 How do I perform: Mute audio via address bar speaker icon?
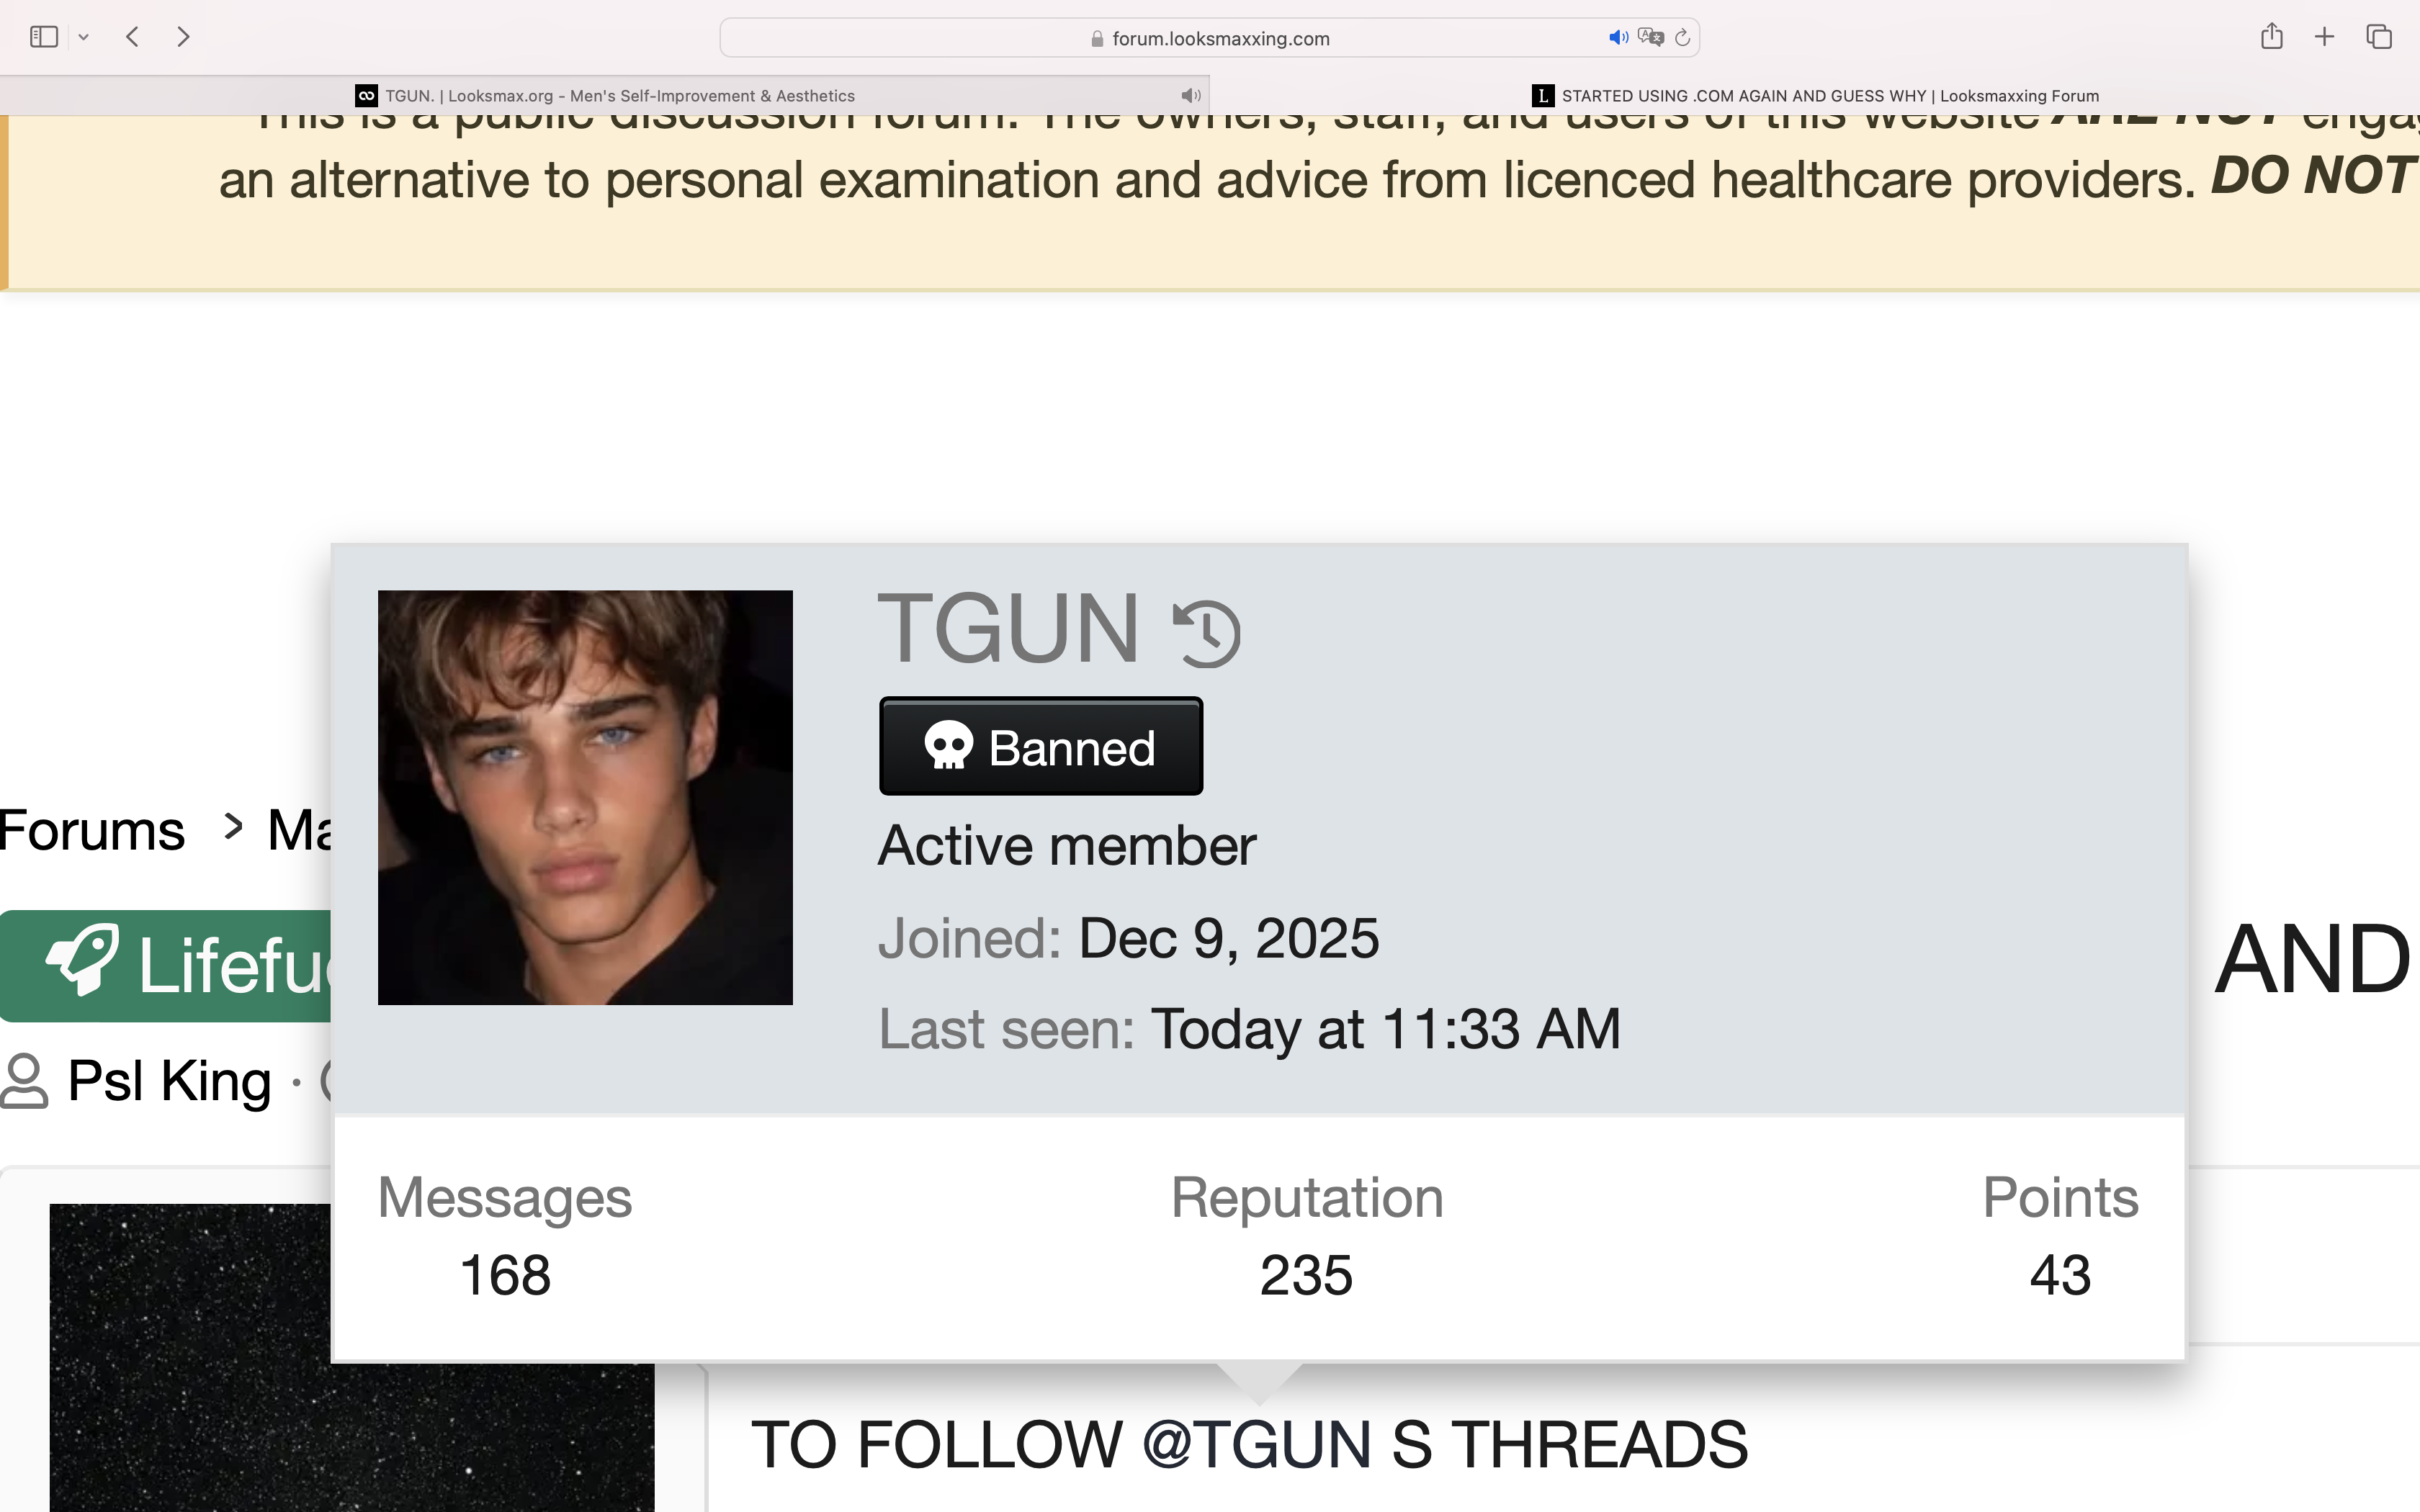[x=1618, y=38]
